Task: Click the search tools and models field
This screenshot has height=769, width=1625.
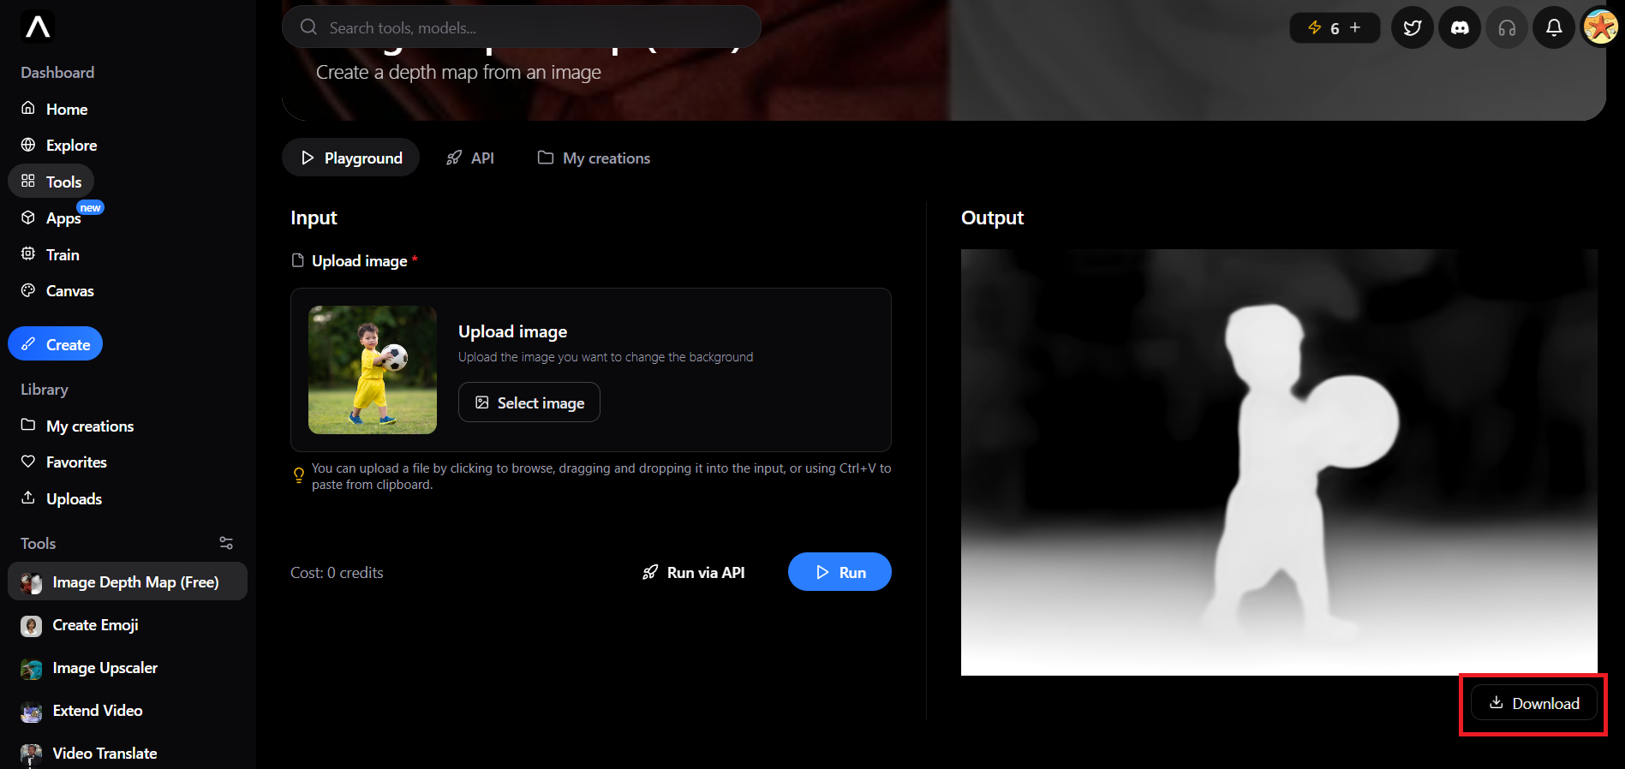Action: 522,27
